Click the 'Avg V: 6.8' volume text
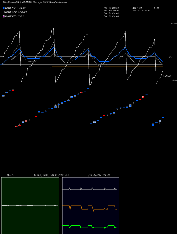177x234 pixels. tap(137, 8)
